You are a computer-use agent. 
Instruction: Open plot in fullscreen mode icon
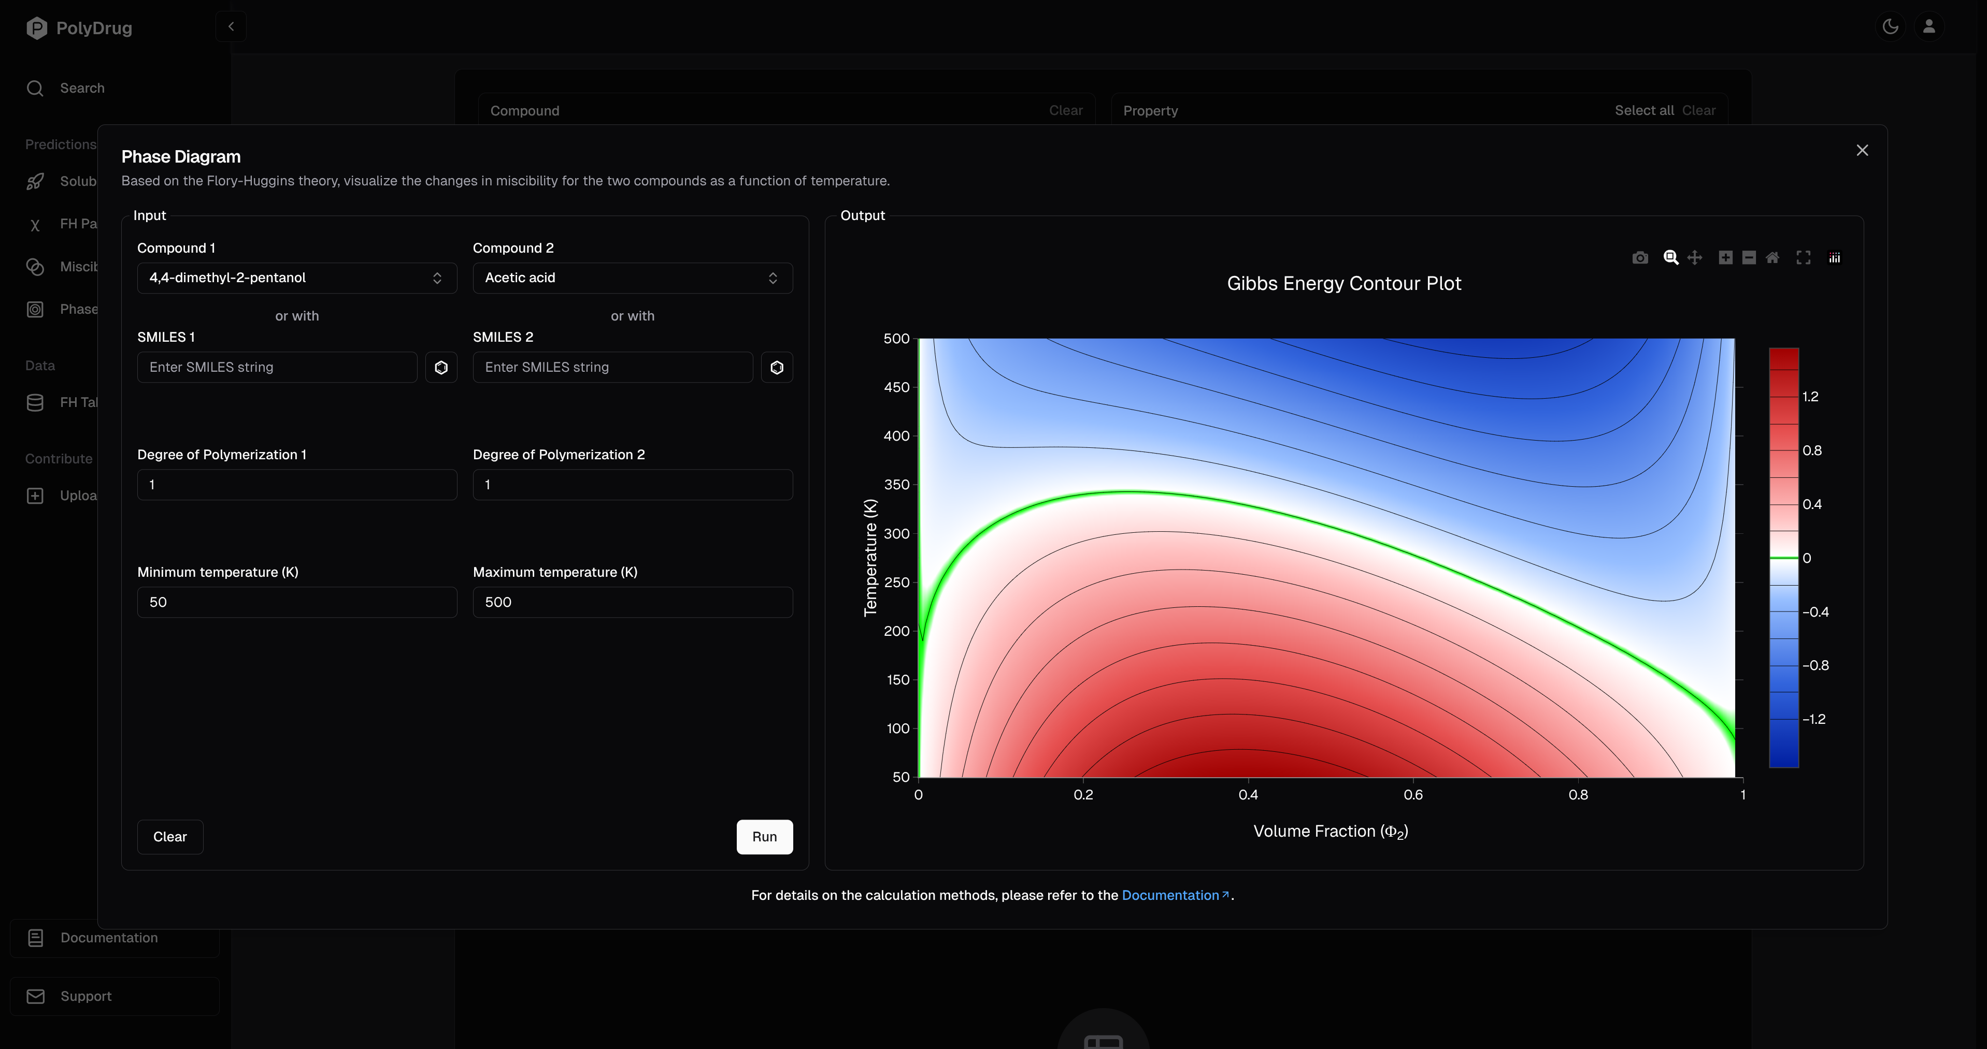(1804, 257)
